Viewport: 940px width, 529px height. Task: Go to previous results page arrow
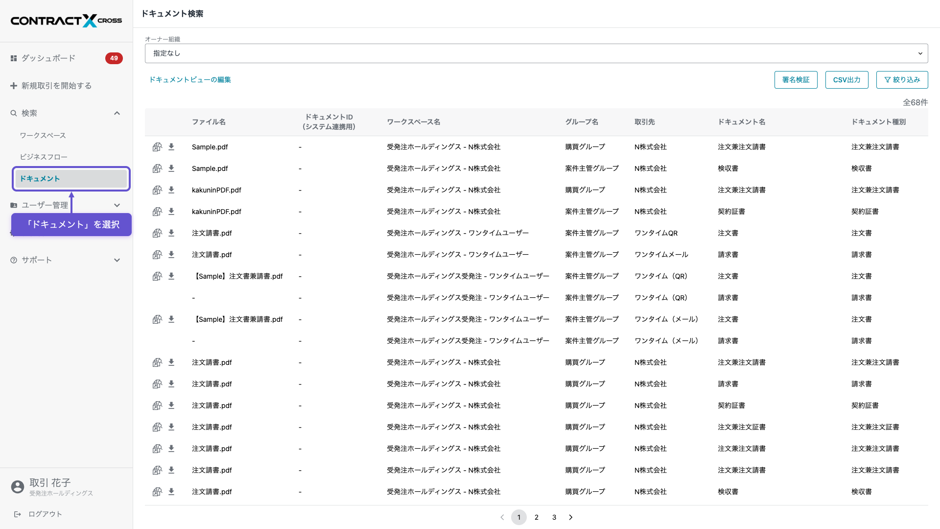pyautogui.click(x=502, y=517)
